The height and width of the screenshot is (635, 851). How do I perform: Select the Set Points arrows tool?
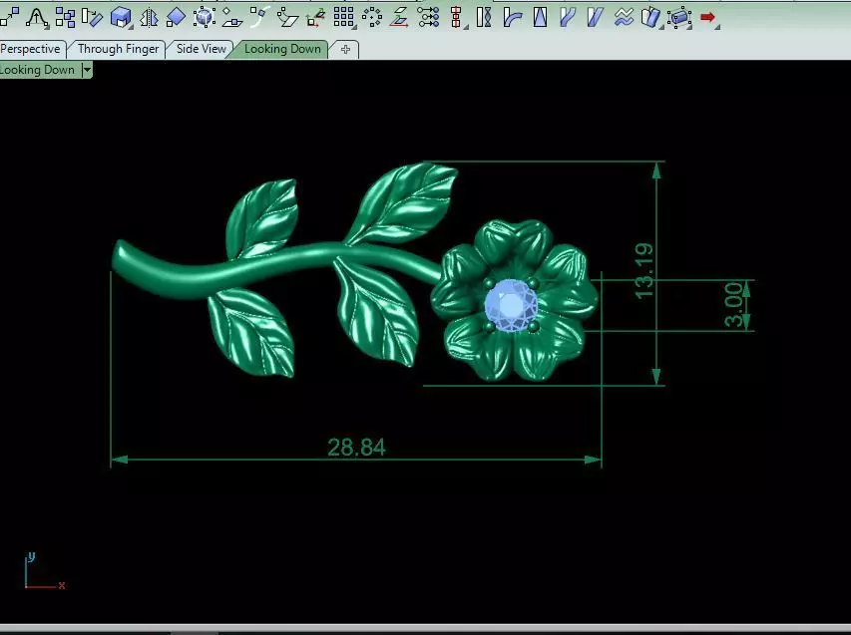point(428,17)
